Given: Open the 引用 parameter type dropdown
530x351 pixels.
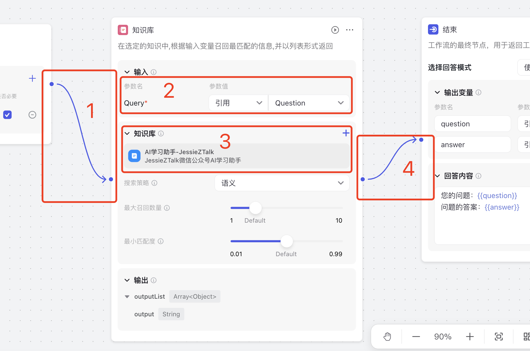Looking at the screenshot, I should 238,103.
